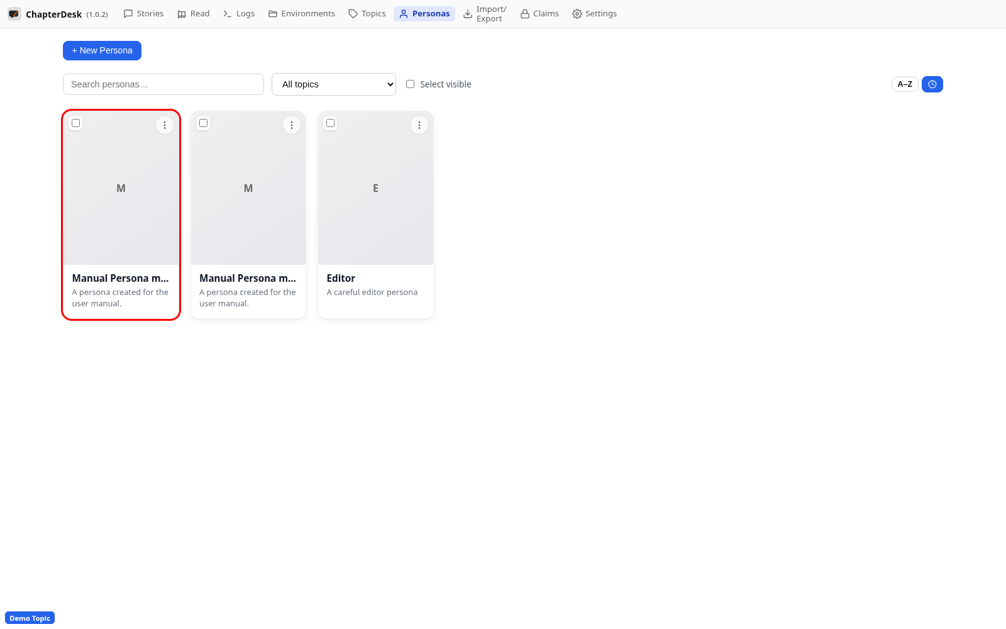Go to the Claims page
The width and height of the screenshot is (1006, 629).
coord(539,14)
